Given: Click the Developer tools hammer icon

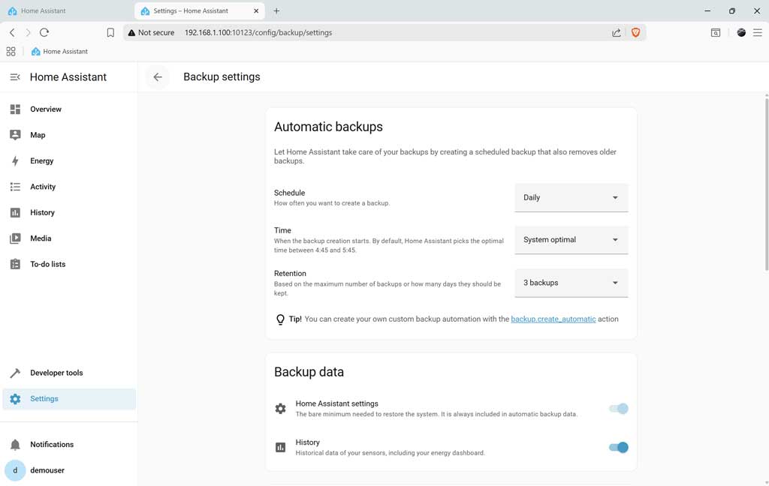Looking at the screenshot, I should (15, 373).
